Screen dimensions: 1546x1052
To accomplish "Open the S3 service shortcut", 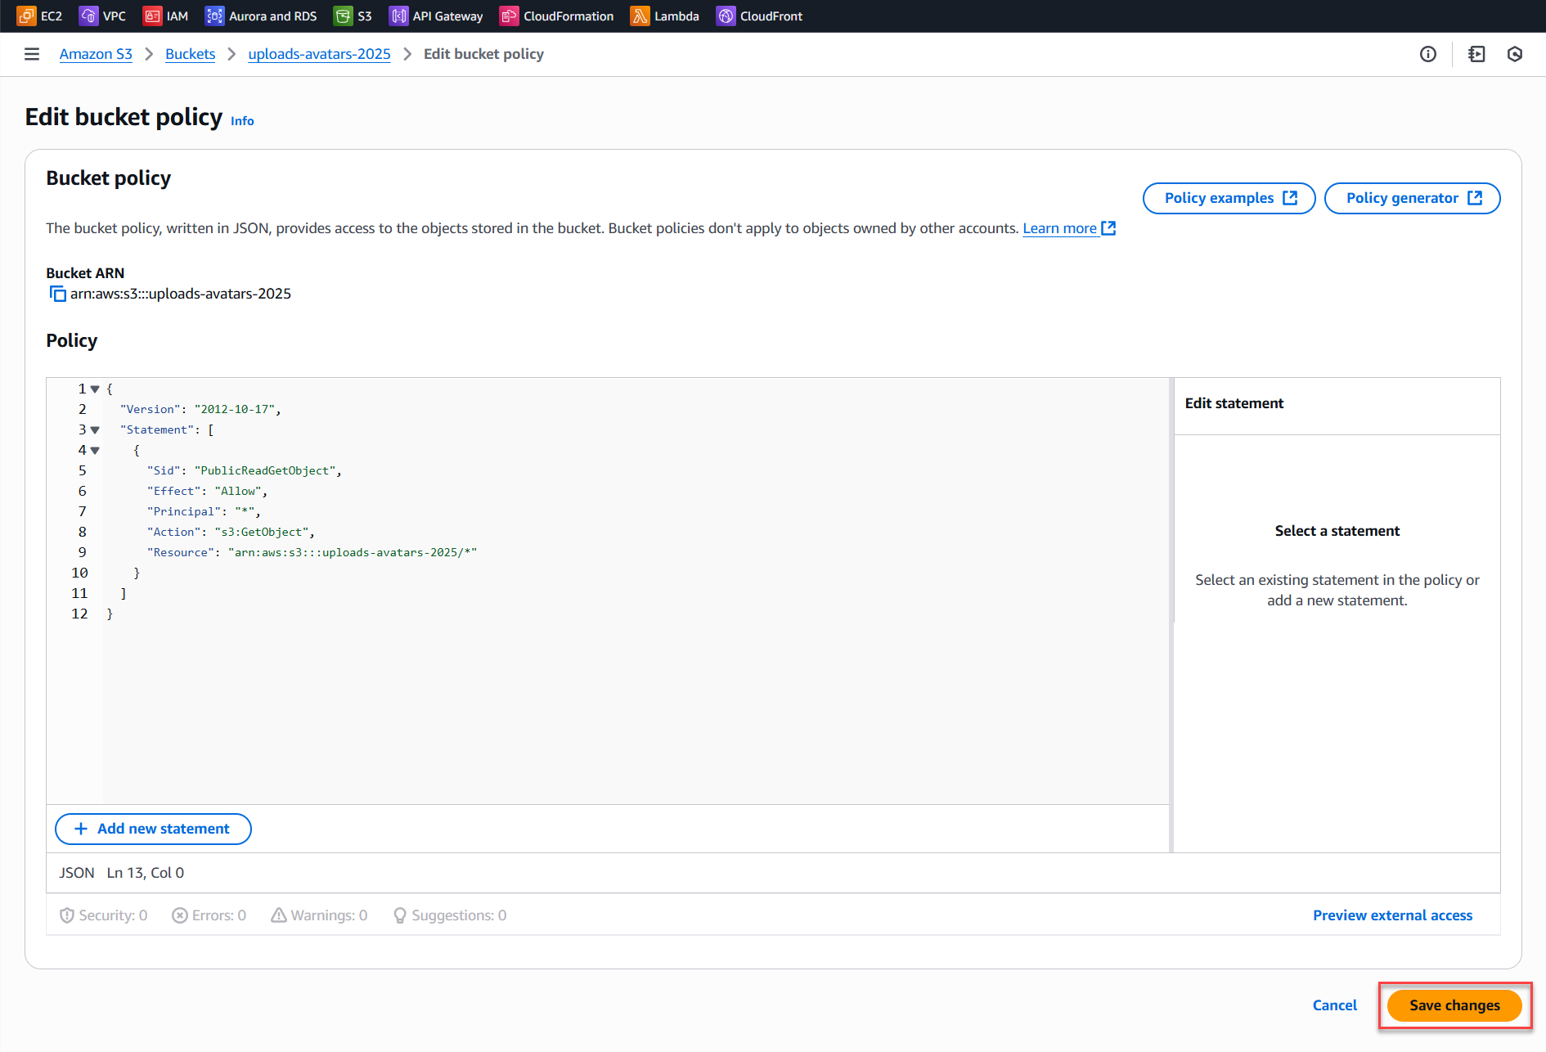I will click(x=353, y=16).
